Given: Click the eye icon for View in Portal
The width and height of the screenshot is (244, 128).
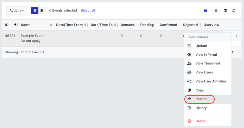Looking at the screenshot, I should [x=189, y=55].
